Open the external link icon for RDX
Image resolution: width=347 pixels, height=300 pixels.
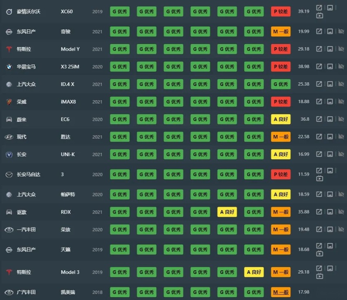319,212
